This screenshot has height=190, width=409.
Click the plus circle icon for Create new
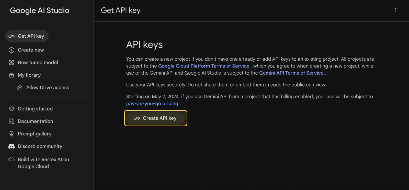12,50
